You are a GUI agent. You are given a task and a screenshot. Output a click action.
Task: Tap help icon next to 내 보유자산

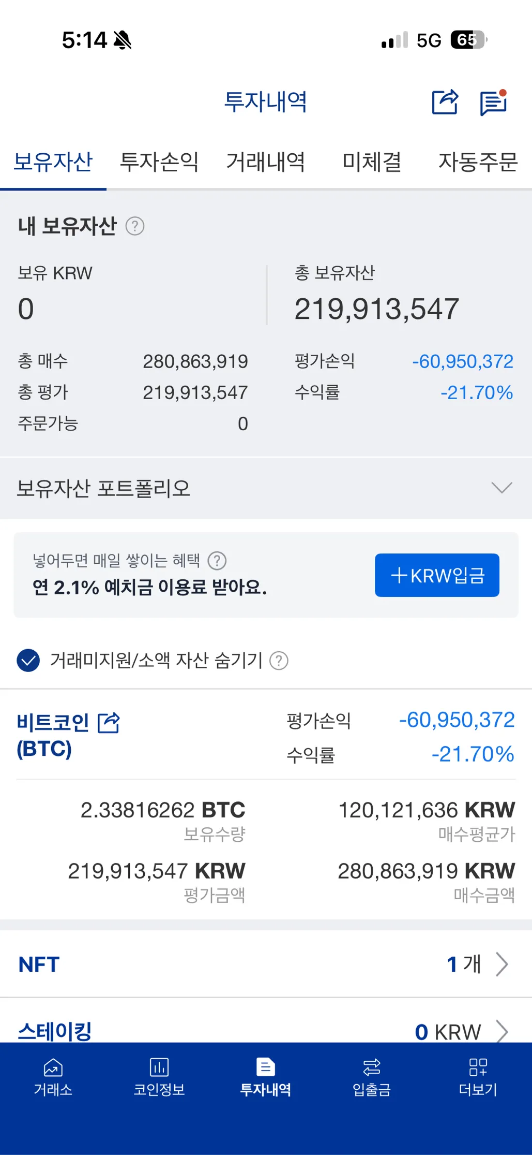[x=135, y=226]
